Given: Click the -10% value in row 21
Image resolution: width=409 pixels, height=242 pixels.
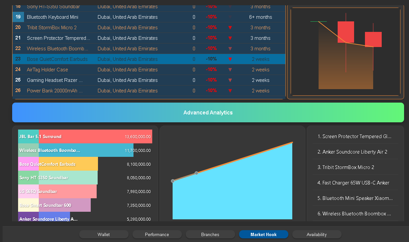Looking at the screenshot, I should click(x=211, y=38).
